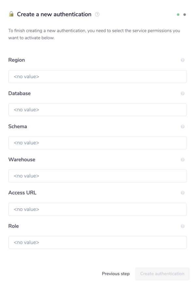Click the help icon for Warehouse
This screenshot has height=287, width=196.
183,159
